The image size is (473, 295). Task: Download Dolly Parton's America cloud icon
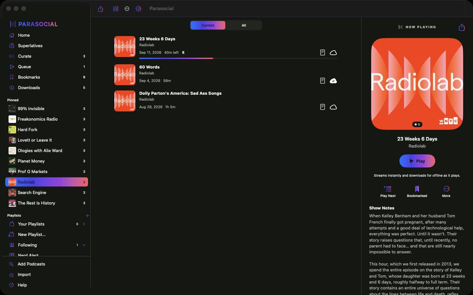pyautogui.click(x=333, y=107)
